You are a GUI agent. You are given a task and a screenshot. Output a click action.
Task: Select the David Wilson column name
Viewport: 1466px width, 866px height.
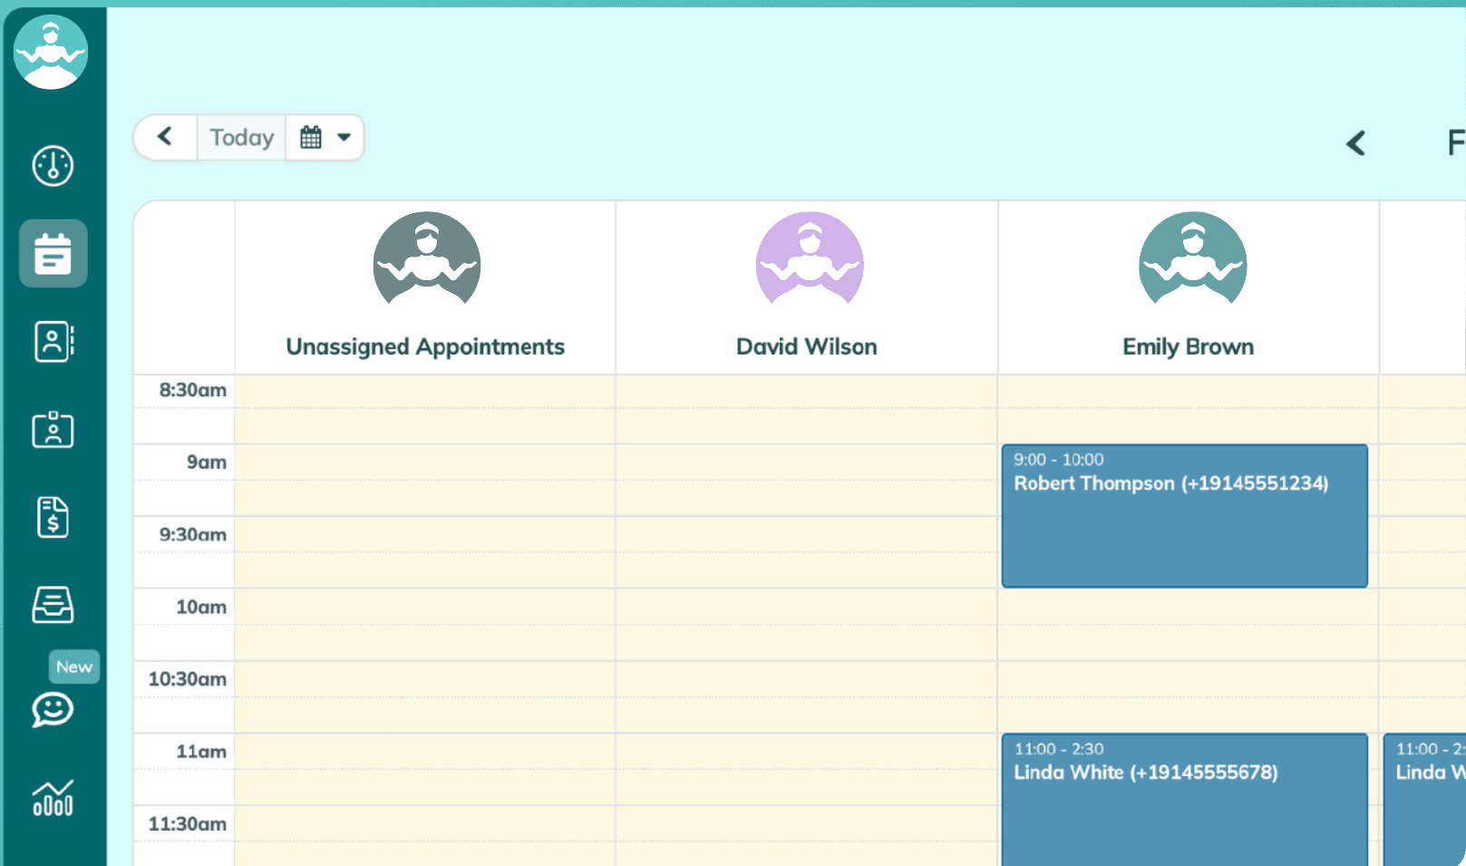coord(807,346)
